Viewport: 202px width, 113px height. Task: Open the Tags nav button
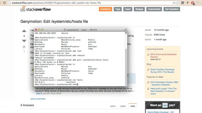pyautogui.click(x=118, y=9)
